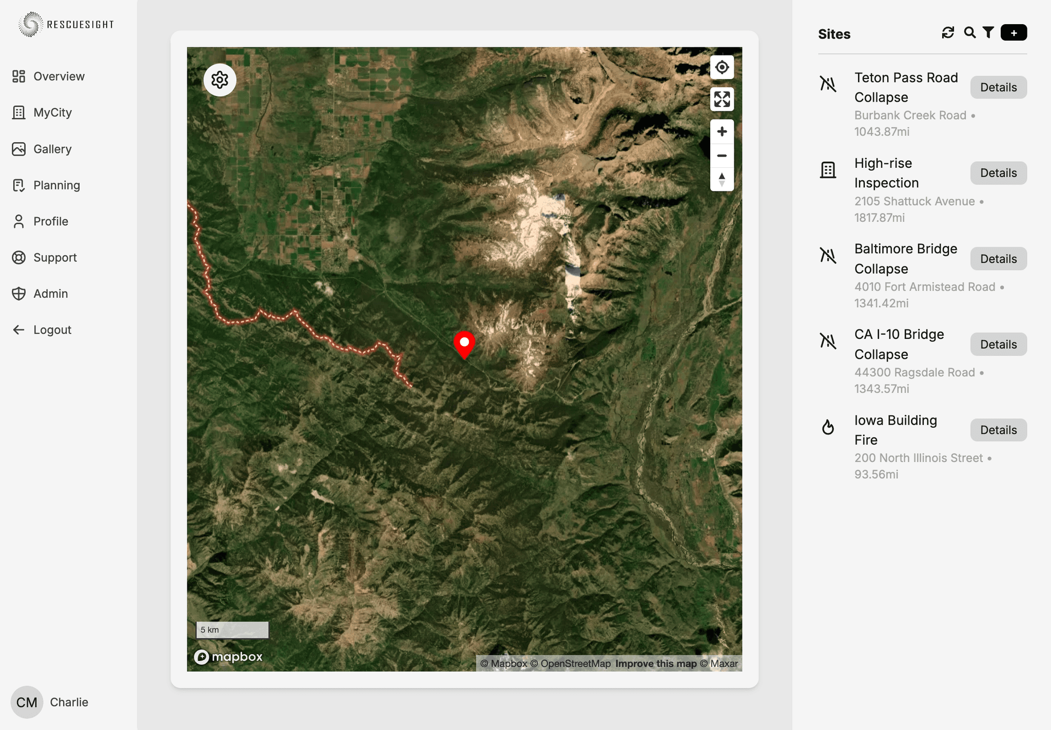The height and width of the screenshot is (730, 1051).
Task: Open the sites filter funnel
Action: 988,33
